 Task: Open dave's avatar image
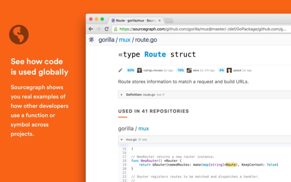189,70
